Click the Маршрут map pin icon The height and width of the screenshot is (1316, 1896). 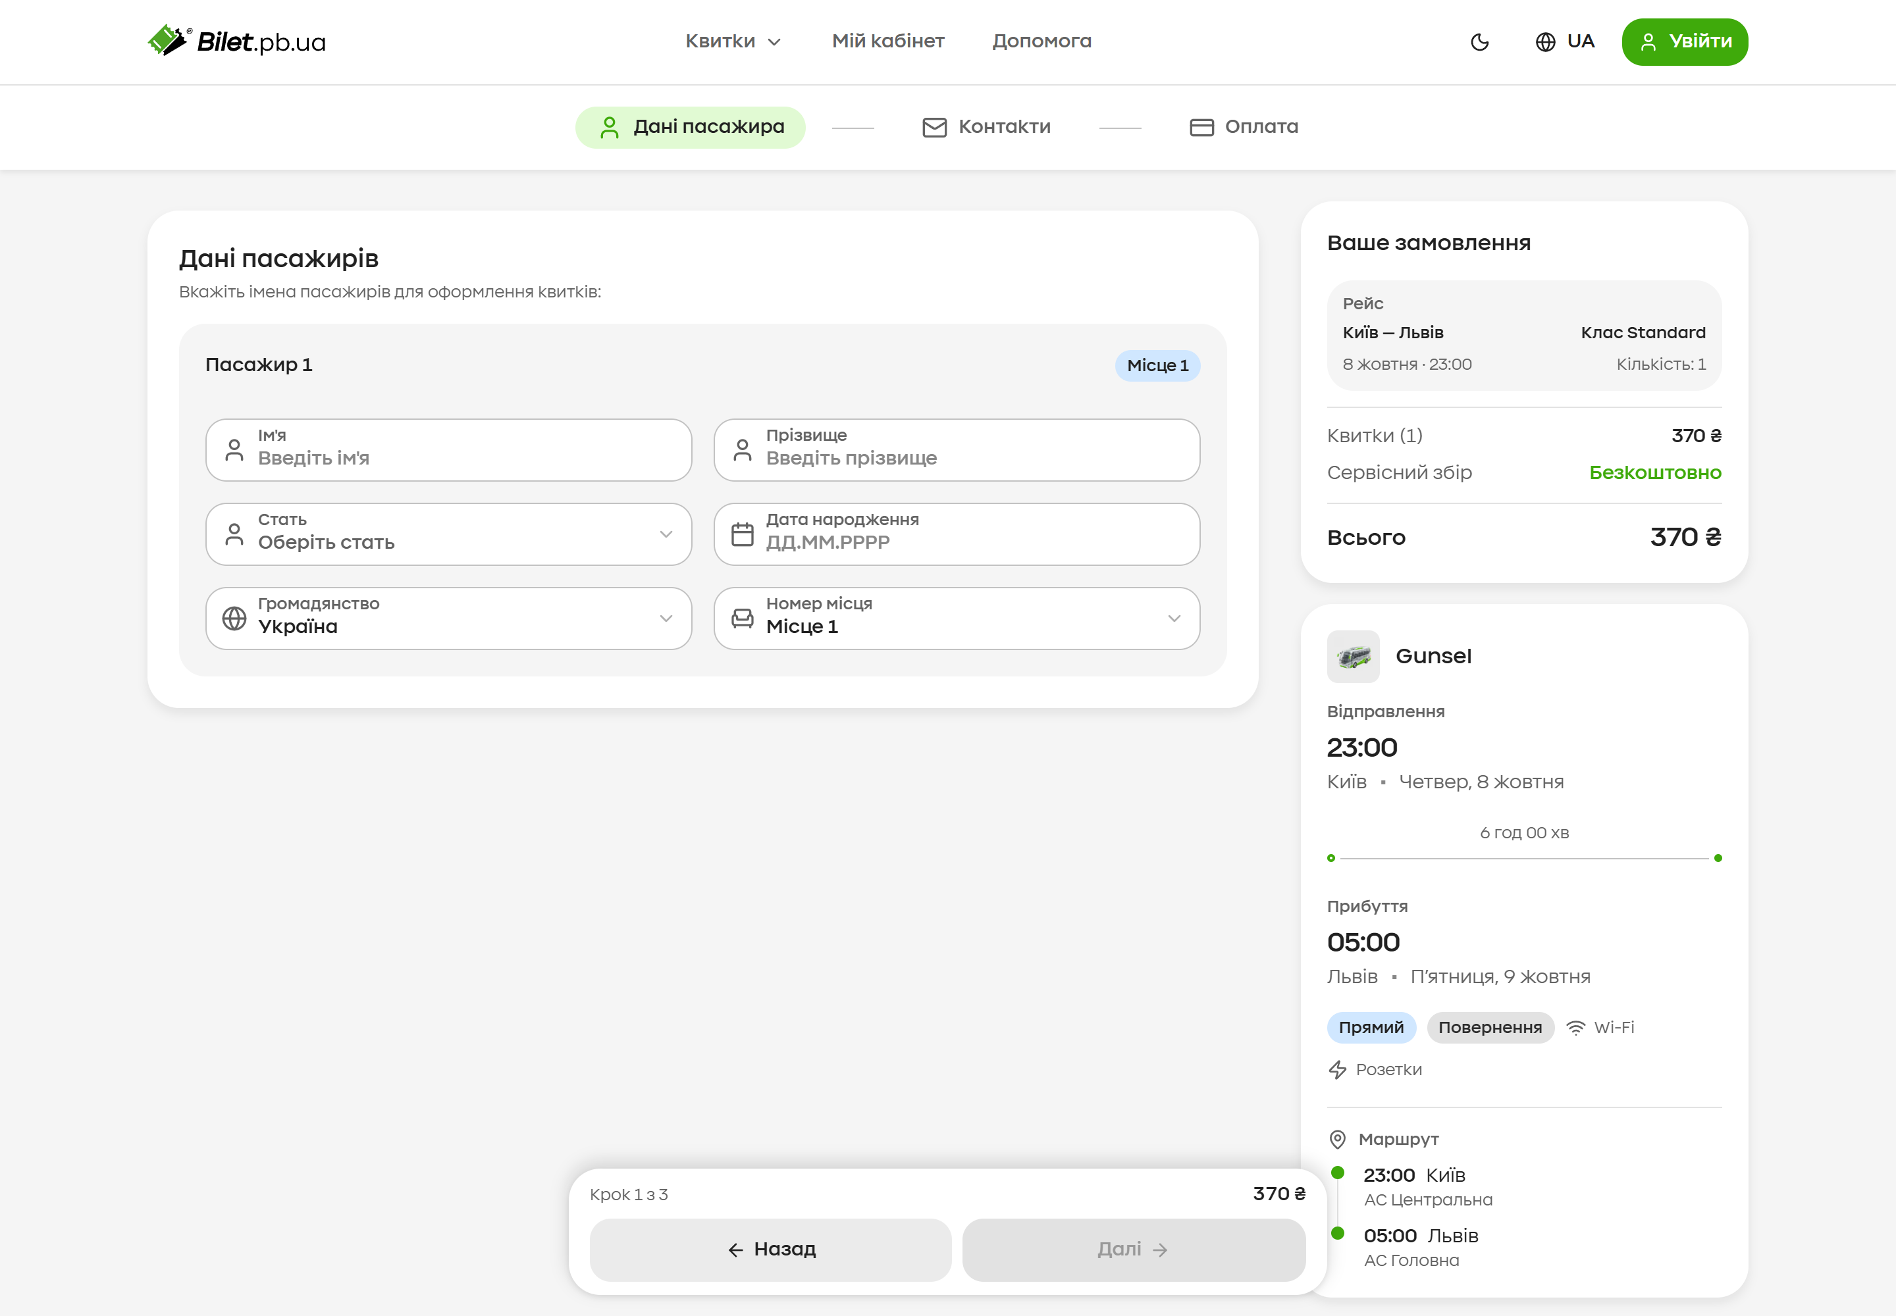pos(1338,1140)
